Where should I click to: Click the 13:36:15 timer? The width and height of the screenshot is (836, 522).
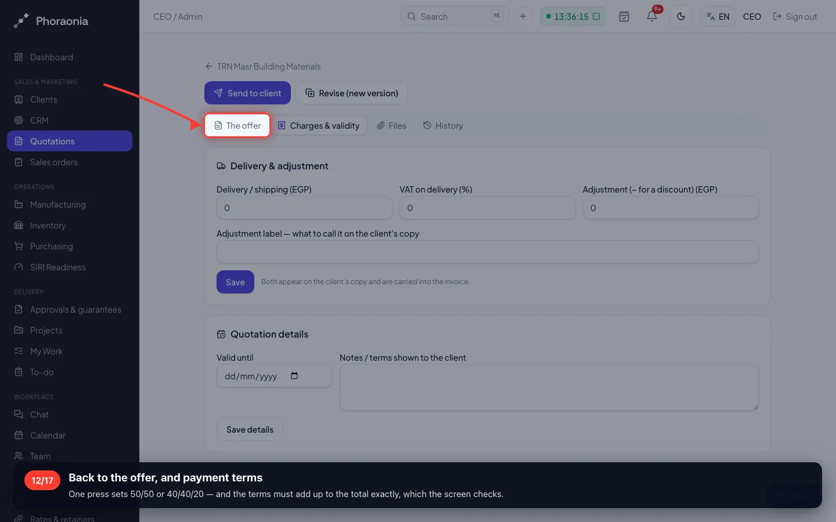coord(573,16)
